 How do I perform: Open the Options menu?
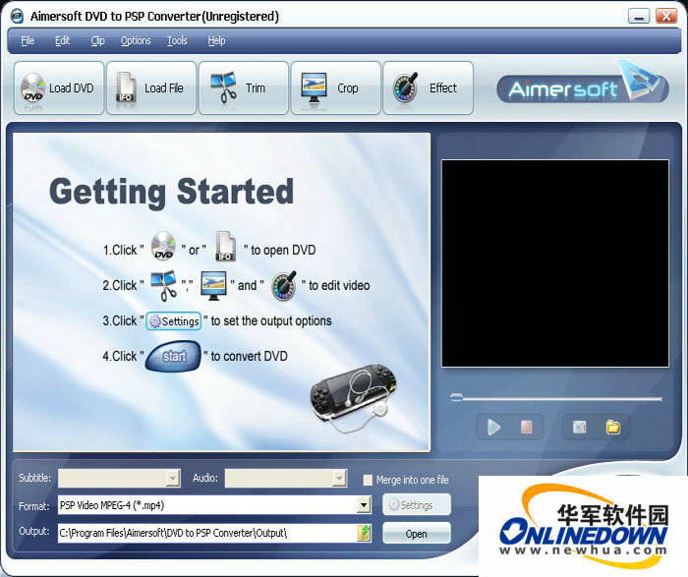[x=136, y=41]
